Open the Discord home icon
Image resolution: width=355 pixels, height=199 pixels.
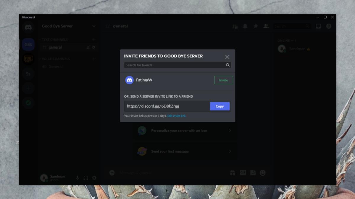click(x=28, y=28)
